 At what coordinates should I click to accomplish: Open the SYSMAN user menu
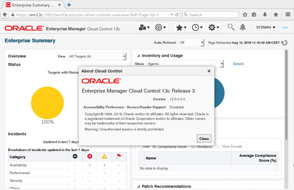point(265,28)
